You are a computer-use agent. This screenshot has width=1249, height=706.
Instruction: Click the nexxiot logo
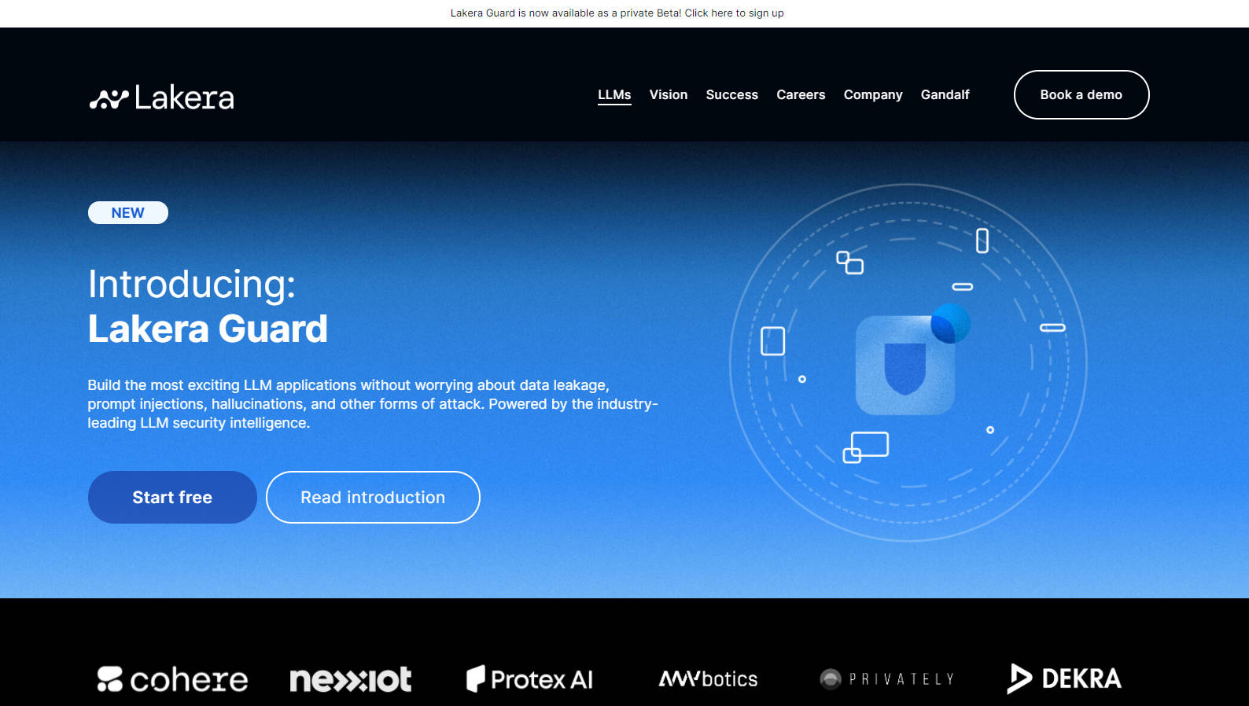(x=350, y=679)
